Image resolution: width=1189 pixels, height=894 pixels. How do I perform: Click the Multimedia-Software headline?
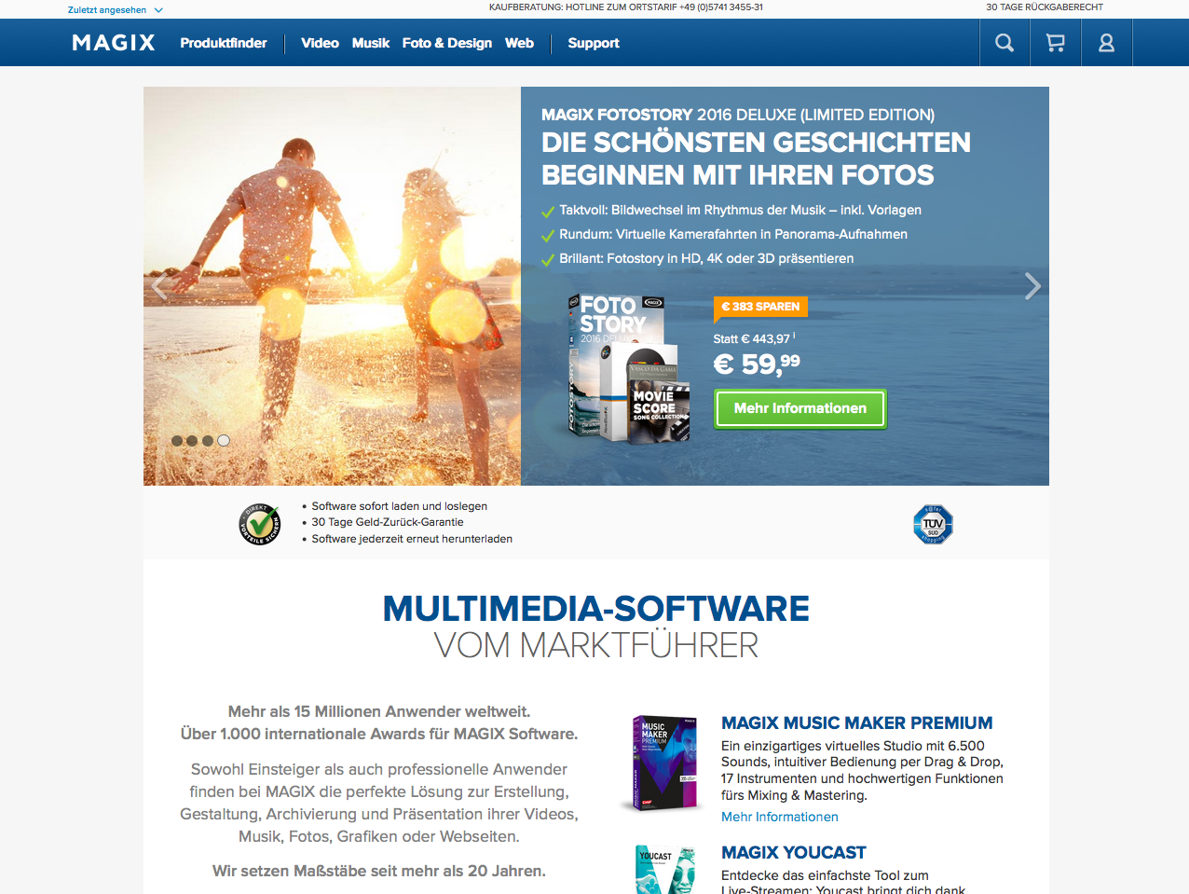[x=596, y=609]
